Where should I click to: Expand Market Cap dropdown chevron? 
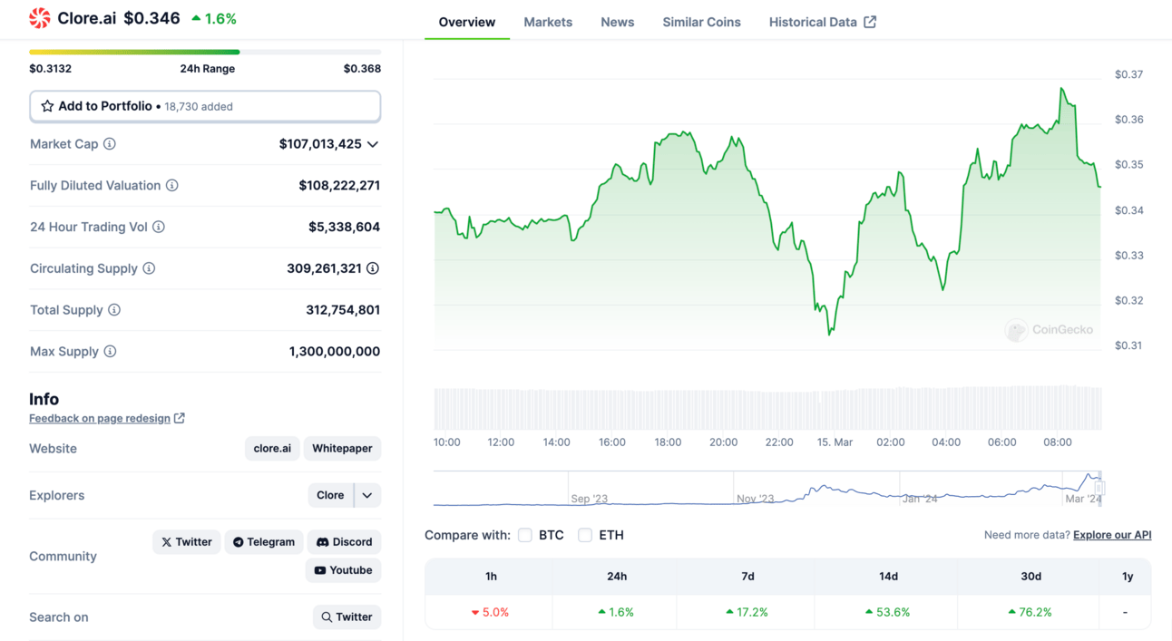373,144
